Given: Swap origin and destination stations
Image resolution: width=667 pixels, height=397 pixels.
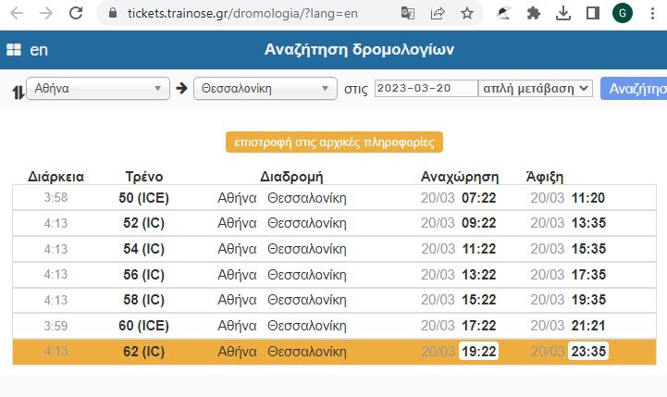Looking at the screenshot, I should tap(17, 90).
